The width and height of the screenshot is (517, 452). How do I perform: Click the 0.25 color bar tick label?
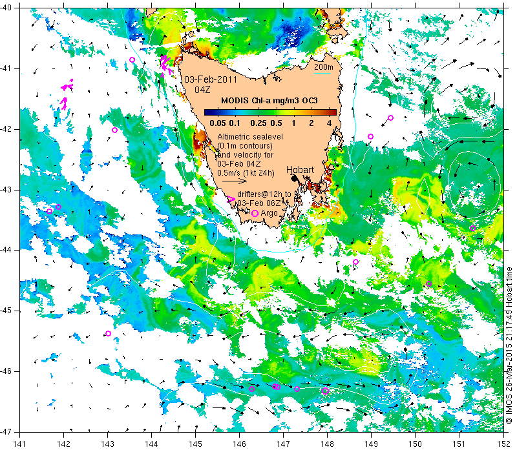(x=258, y=123)
